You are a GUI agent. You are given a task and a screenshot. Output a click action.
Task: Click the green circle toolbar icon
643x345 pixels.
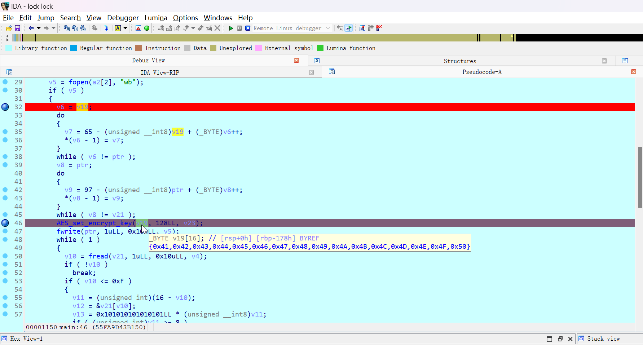point(147,28)
